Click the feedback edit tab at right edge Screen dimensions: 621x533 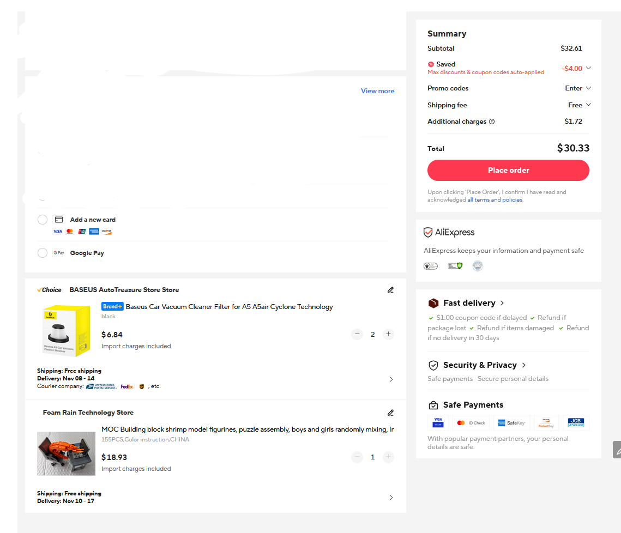(x=617, y=450)
